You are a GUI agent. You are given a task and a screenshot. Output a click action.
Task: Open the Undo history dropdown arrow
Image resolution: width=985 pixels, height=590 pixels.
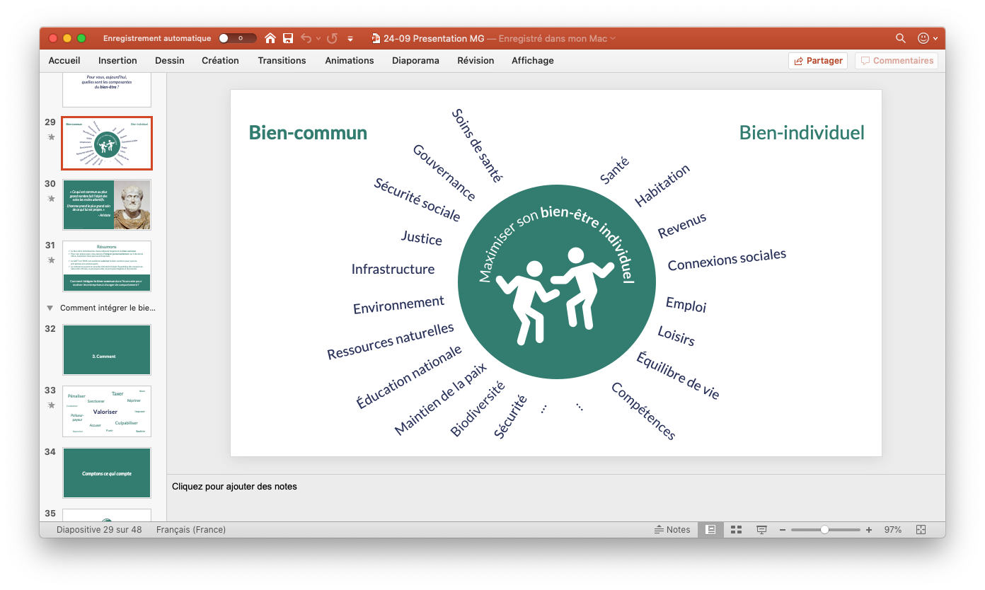click(x=318, y=39)
